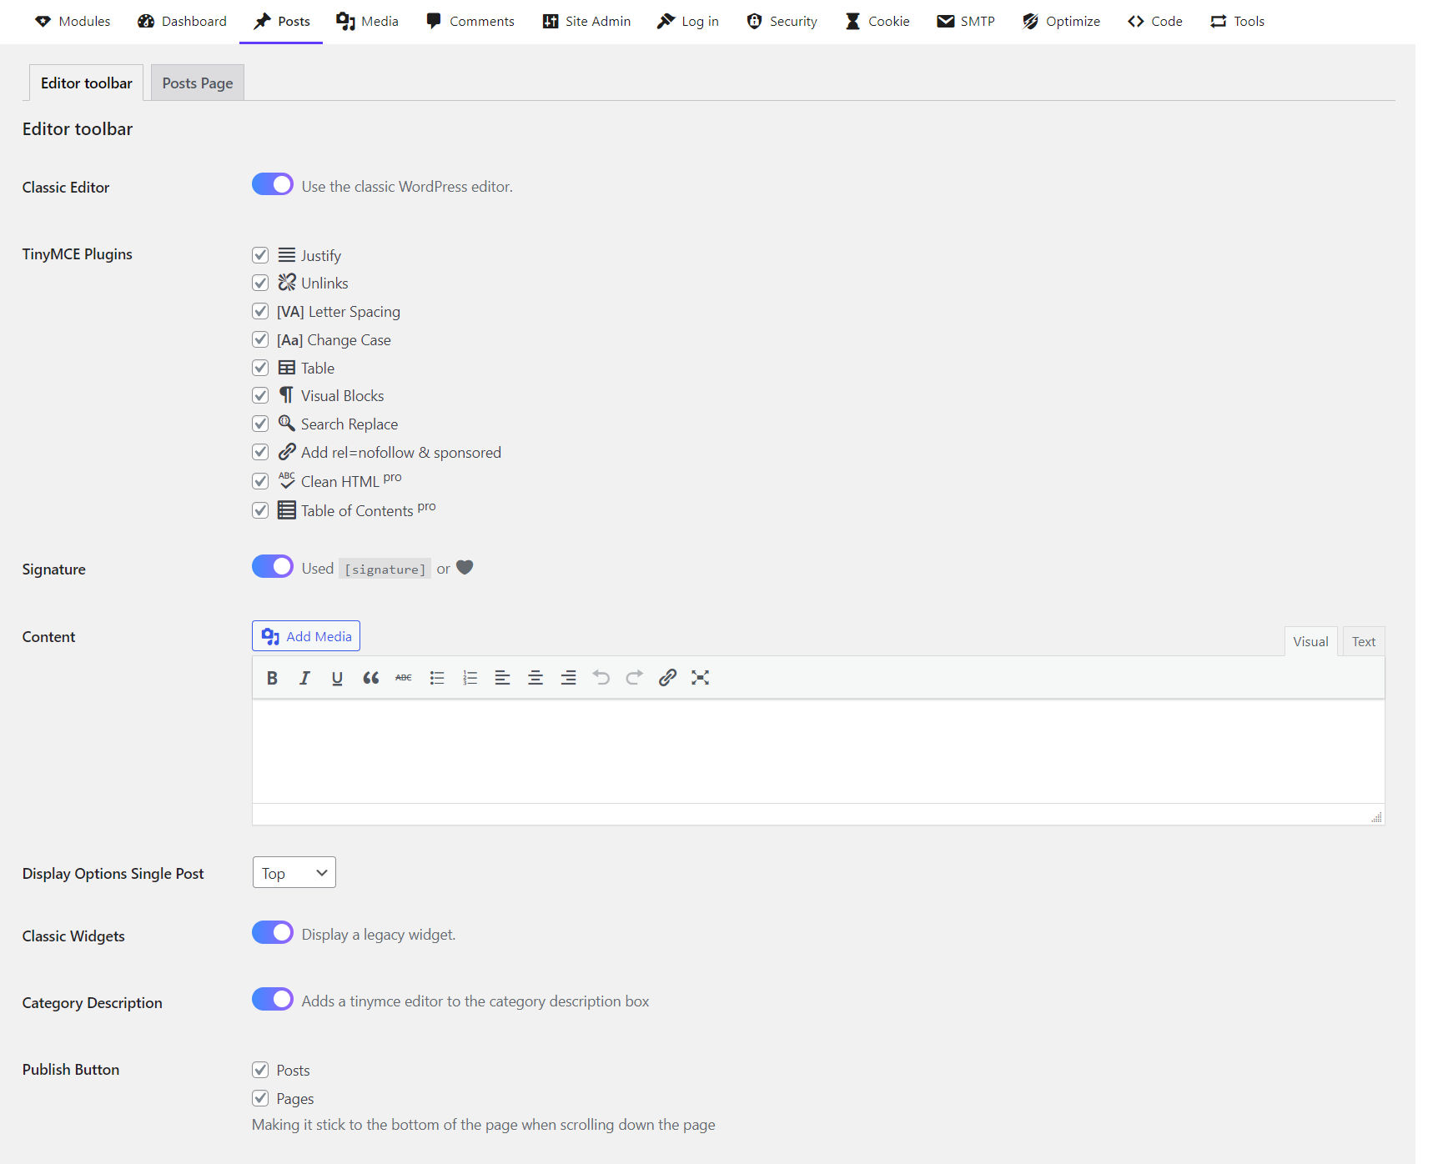Switch to the Posts Page tab

pos(197,83)
